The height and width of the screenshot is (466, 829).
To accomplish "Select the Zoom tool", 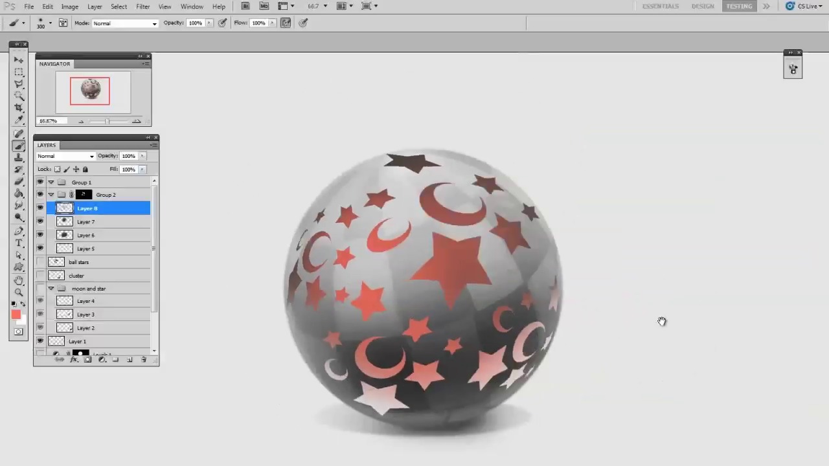I will coord(19,293).
